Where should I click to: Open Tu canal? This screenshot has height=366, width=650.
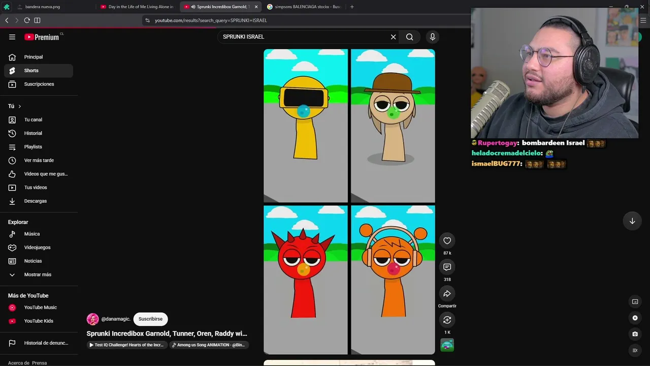39,119
